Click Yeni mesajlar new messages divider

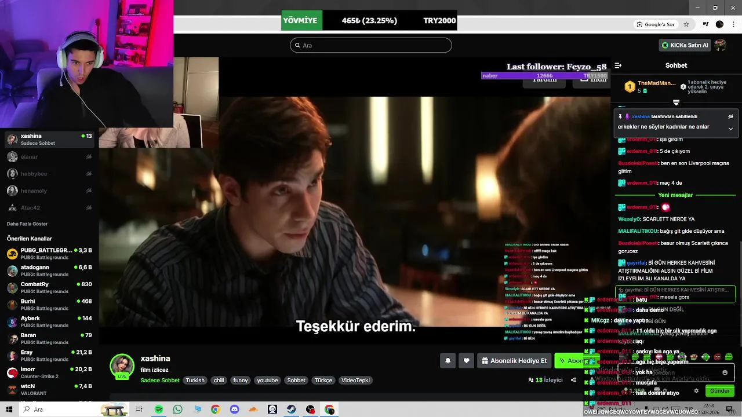coord(675,195)
